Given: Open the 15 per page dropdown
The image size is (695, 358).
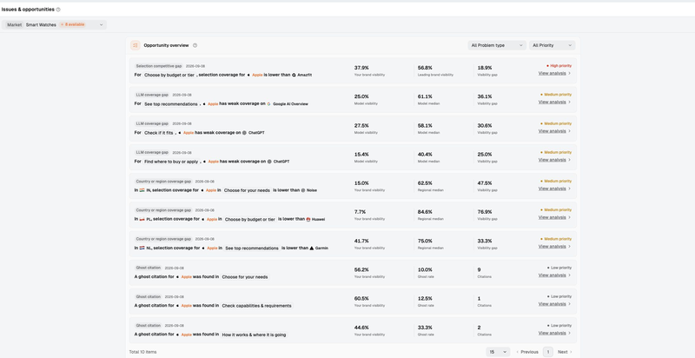Looking at the screenshot, I should click(498, 352).
